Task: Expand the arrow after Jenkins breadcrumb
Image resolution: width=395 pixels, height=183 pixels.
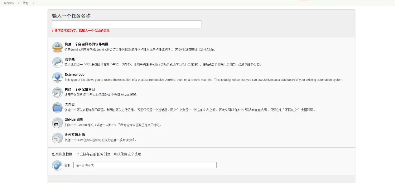Action: [18, 3]
